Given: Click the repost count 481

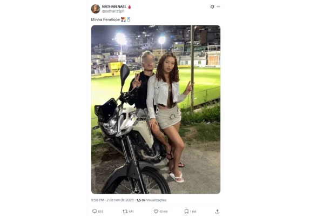Looking at the screenshot, I should point(131,211).
